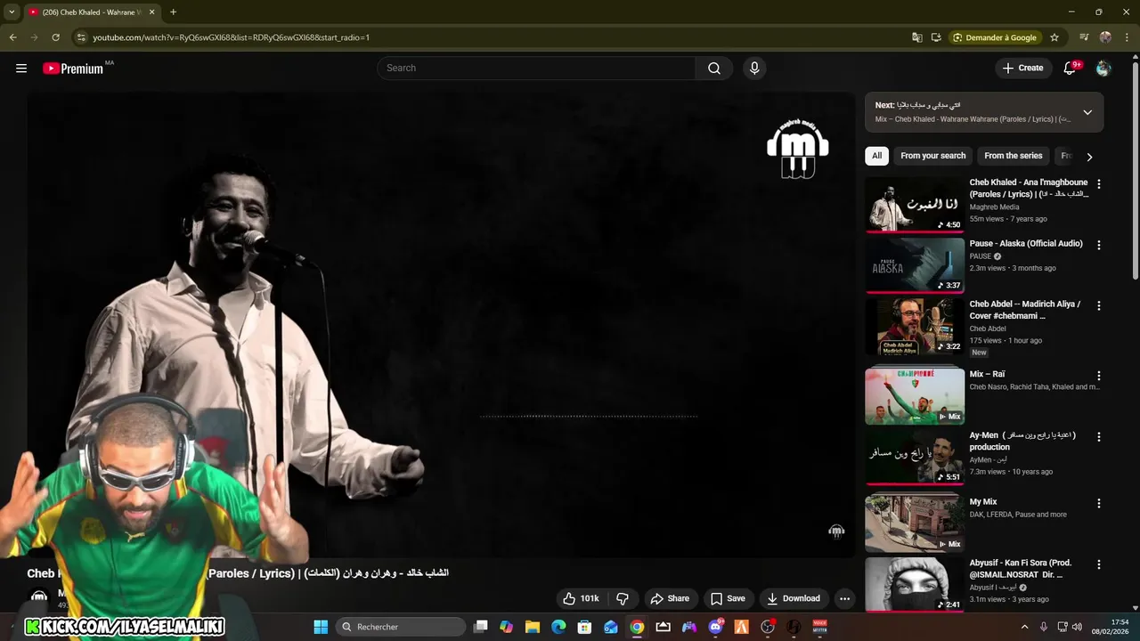
Task: Click channel watermark headphone icon in video
Action: [836, 531]
